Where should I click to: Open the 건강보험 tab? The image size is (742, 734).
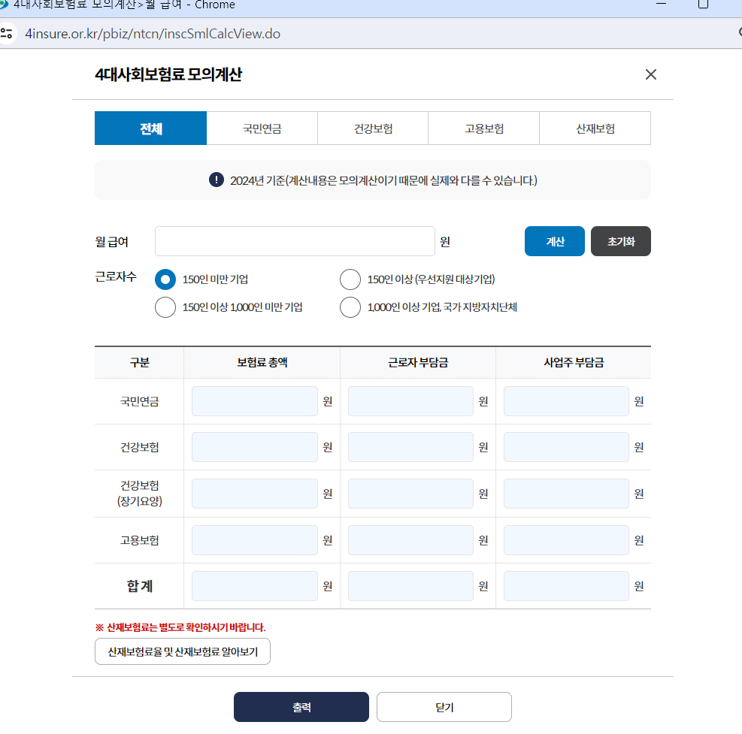point(372,128)
